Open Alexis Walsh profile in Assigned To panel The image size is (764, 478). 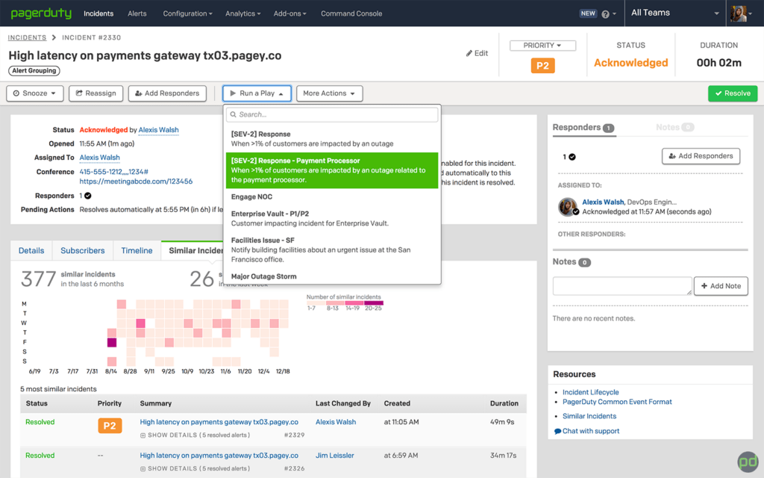click(603, 202)
